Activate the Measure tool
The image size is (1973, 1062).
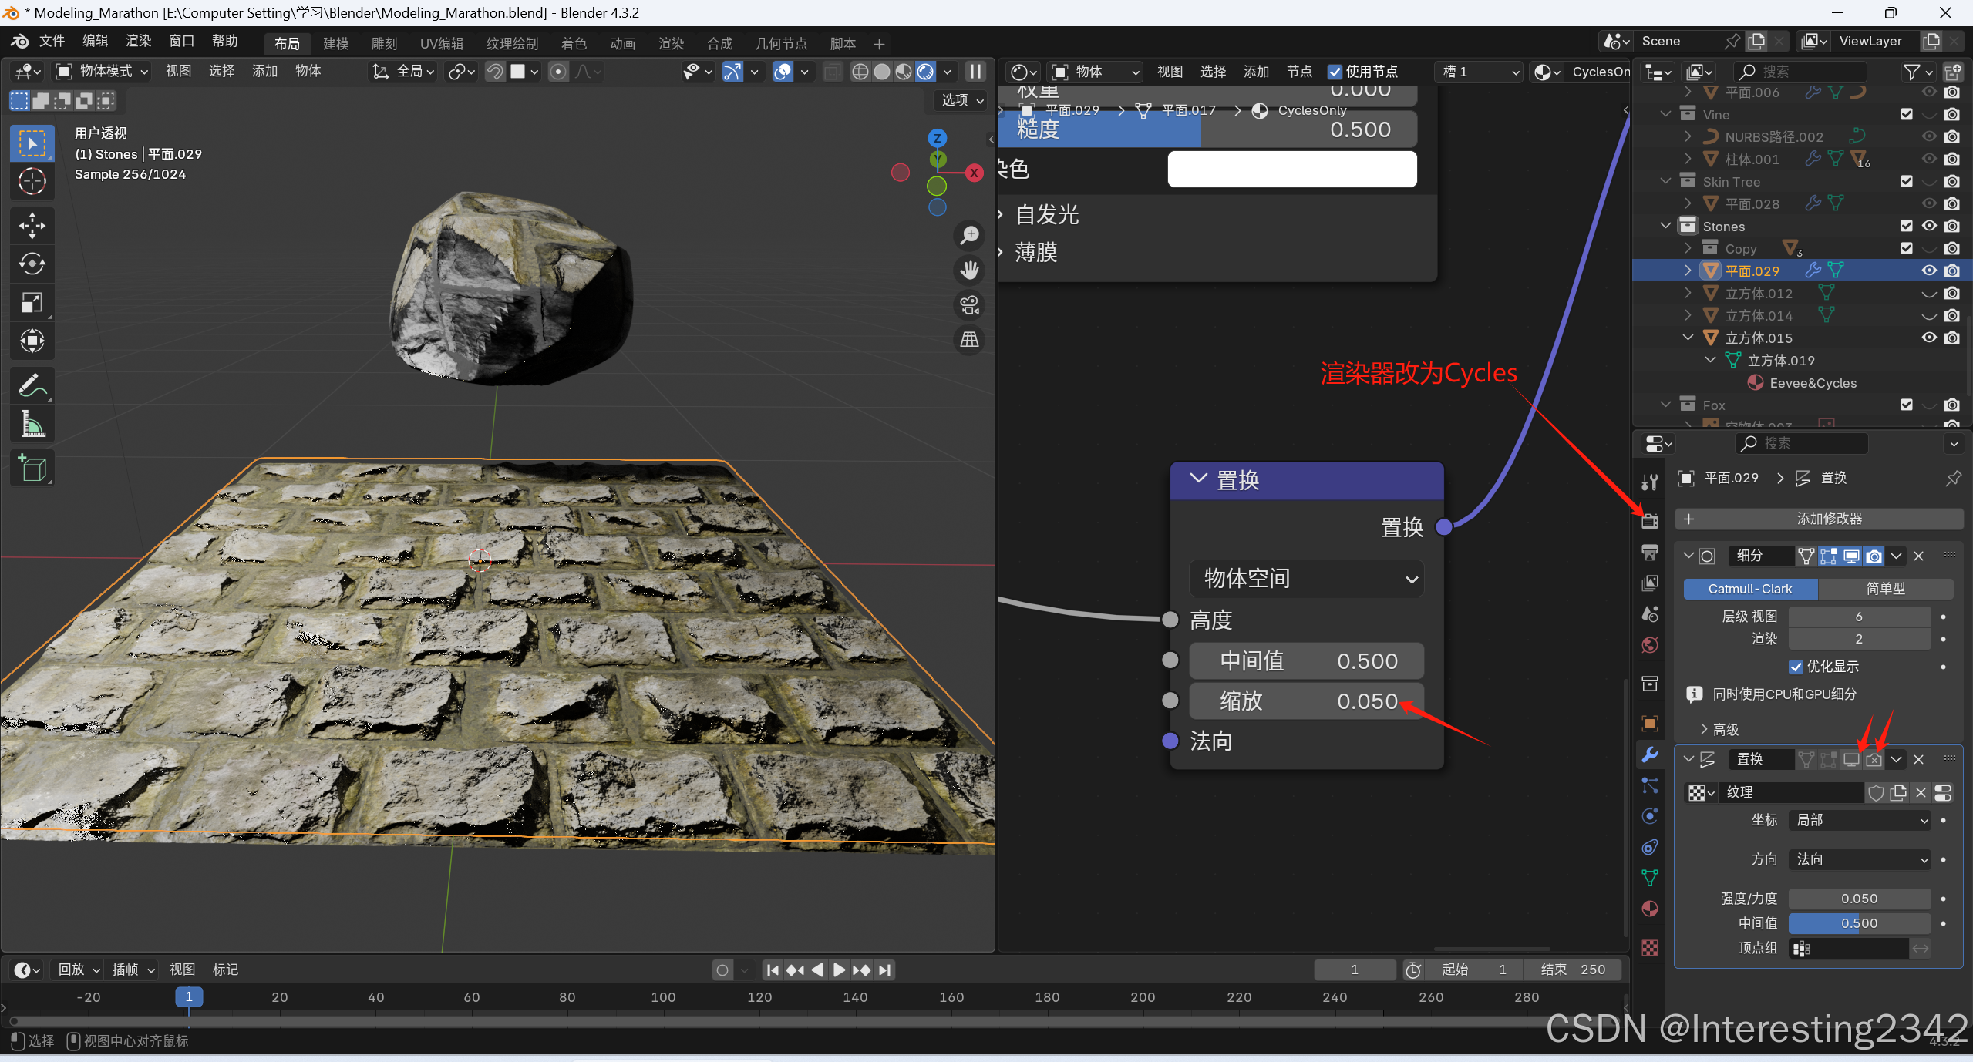(32, 425)
